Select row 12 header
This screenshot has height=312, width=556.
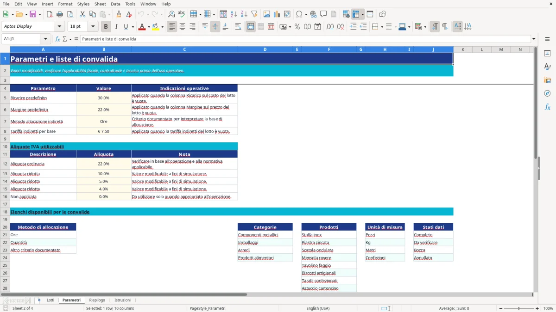click(5, 164)
